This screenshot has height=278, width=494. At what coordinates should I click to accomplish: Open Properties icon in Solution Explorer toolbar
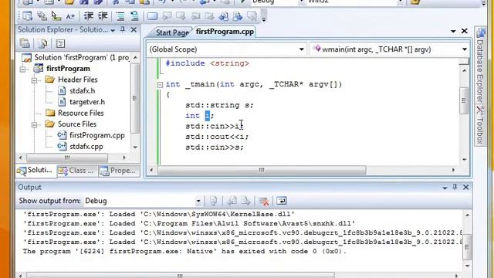tap(25, 43)
